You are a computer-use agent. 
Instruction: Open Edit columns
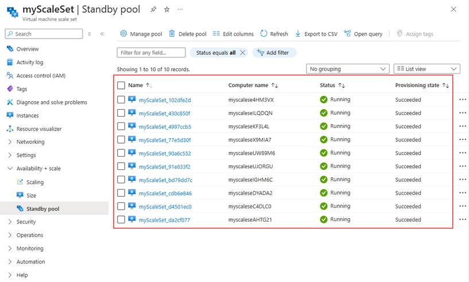[233, 34]
